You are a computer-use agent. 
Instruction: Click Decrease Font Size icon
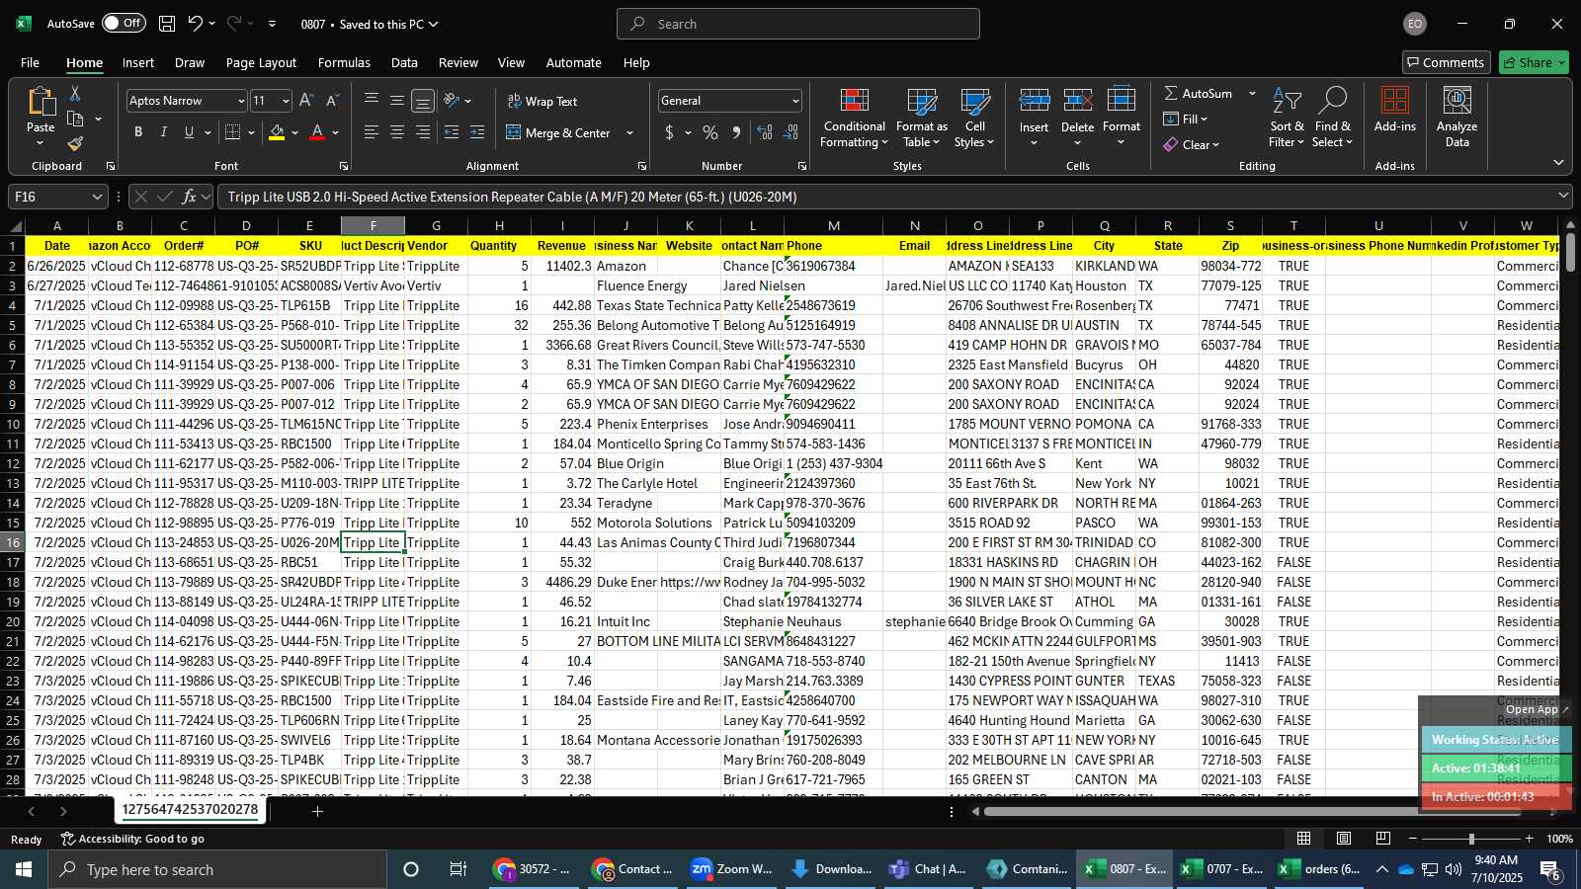[x=332, y=101]
